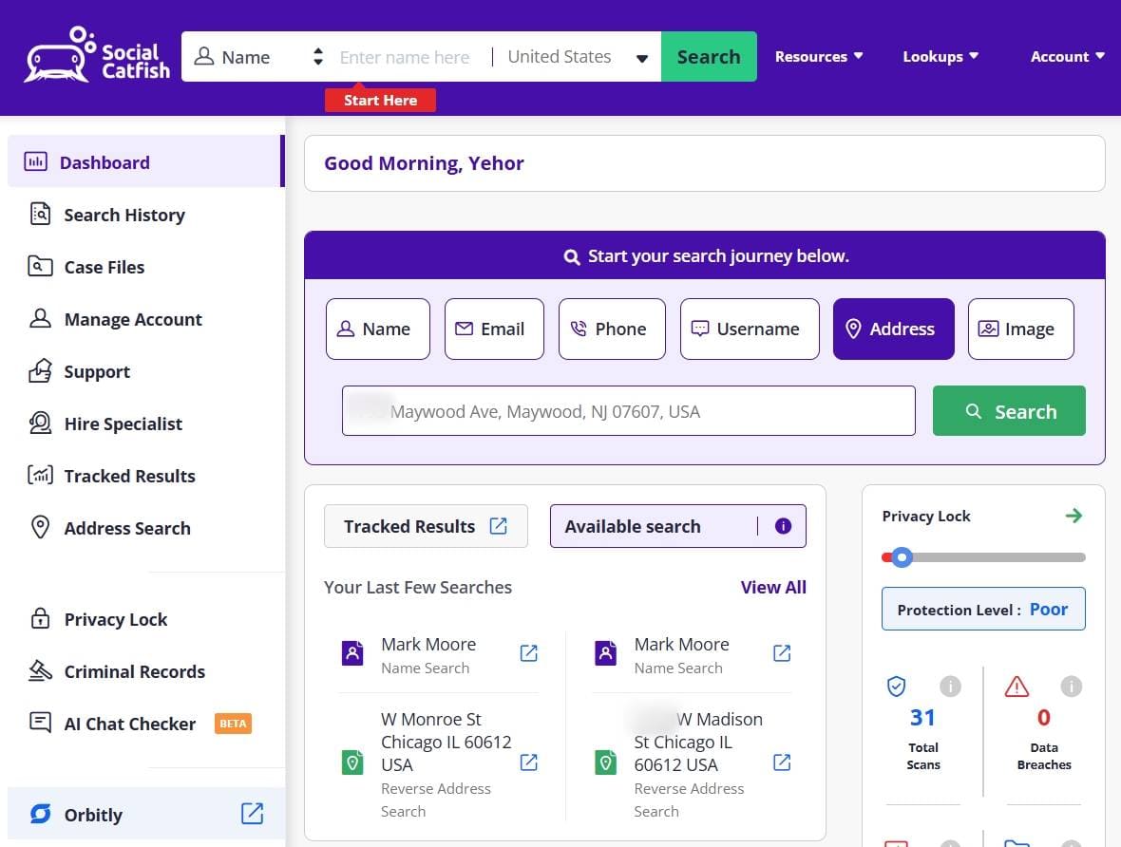This screenshot has height=847, width=1121.
Task: Click the open icon for first Mark Moore
Action: 528,652
